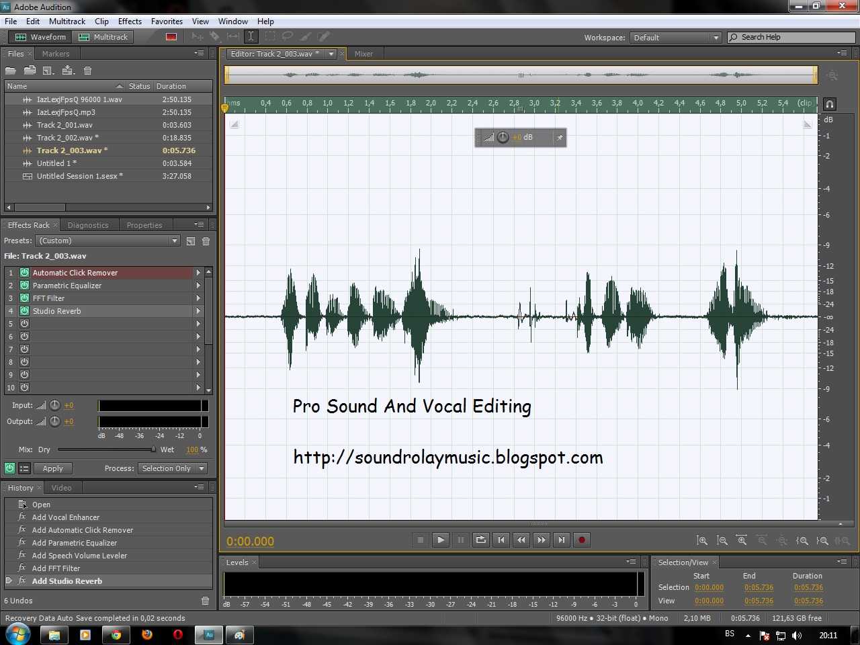Select the Lasso Selection tool
This screenshot has width=860, height=645.
(x=288, y=36)
